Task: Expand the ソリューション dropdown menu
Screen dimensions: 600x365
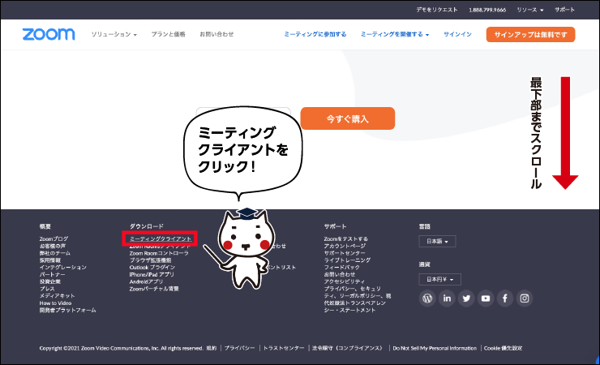Action: (114, 34)
